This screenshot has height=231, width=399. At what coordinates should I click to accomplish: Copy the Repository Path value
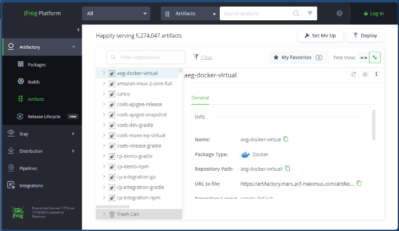(287, 168)
